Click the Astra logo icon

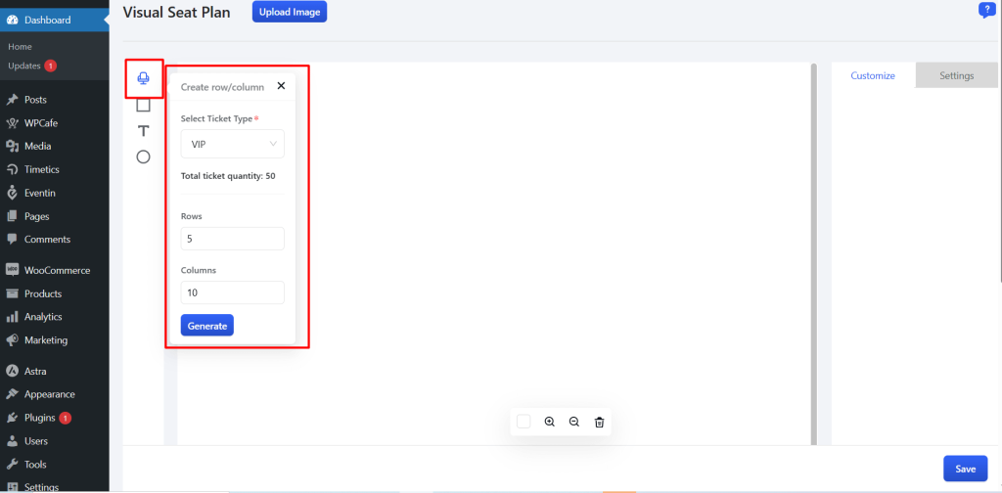(x=12, y=371)
